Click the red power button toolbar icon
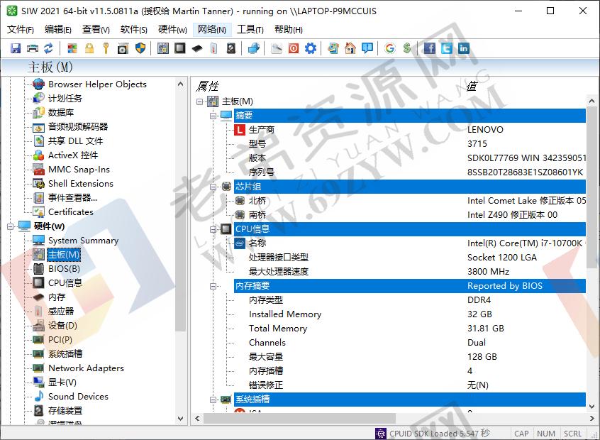 [294, 48]
